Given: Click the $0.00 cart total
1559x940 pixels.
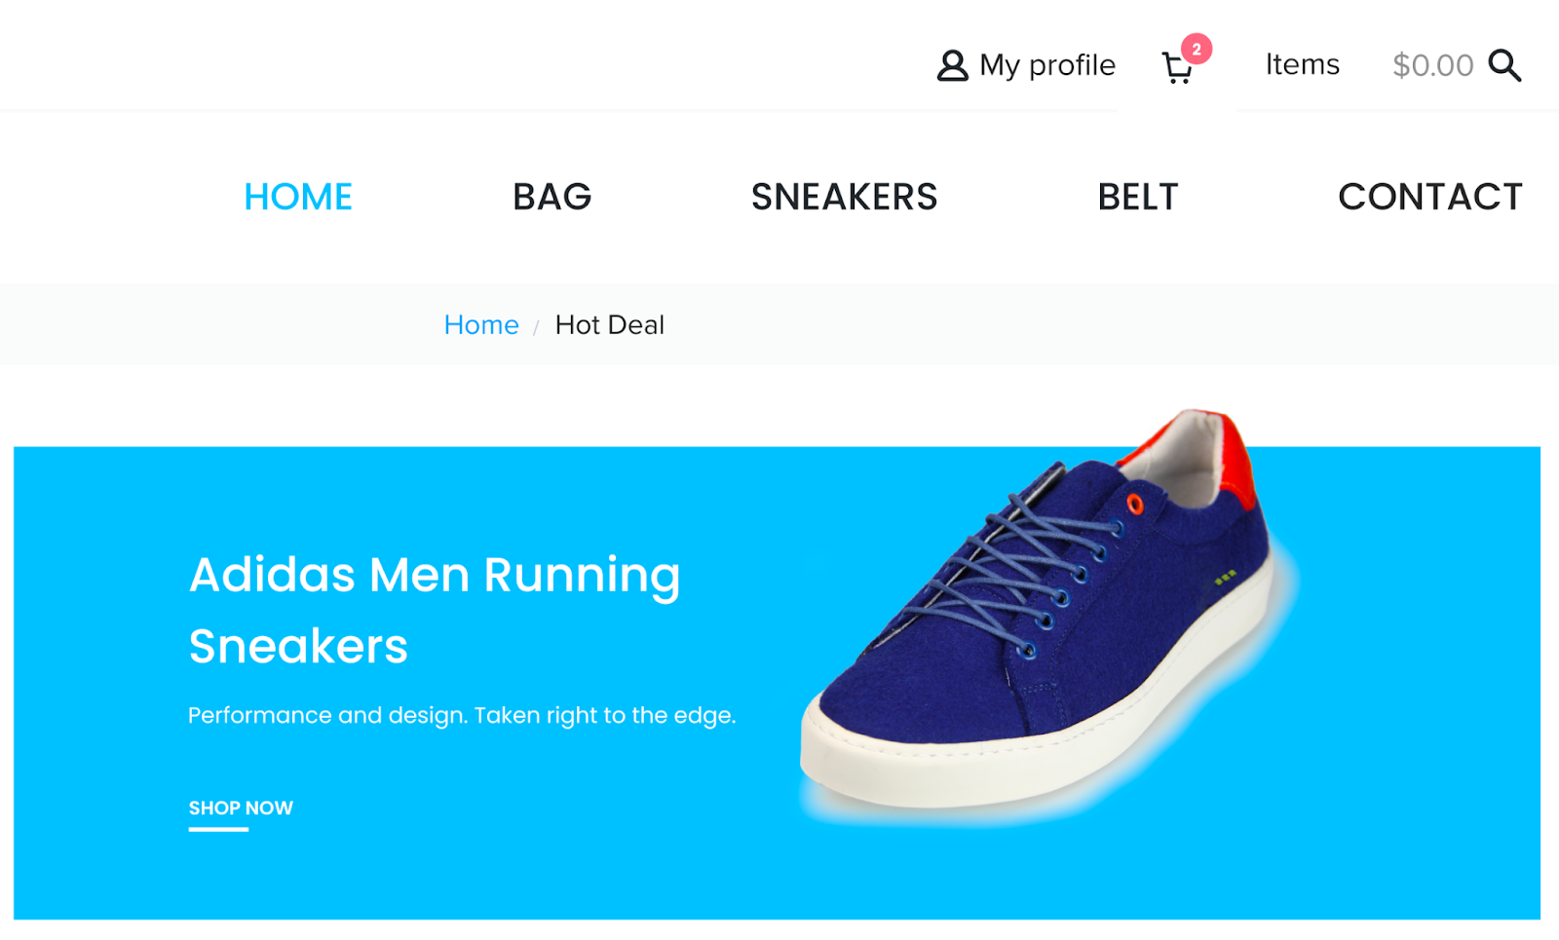Looking at the screenshot, I should pos(1432,65).
